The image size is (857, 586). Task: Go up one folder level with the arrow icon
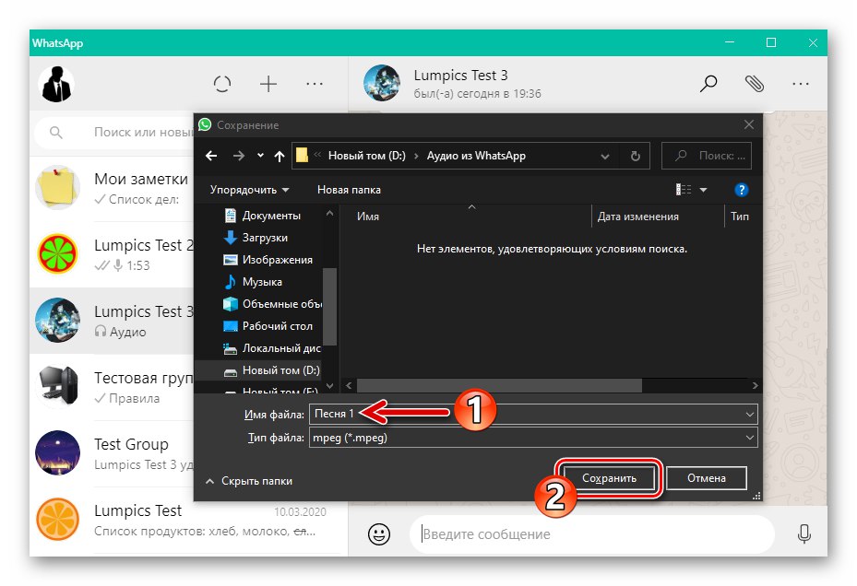pos(279,155)
